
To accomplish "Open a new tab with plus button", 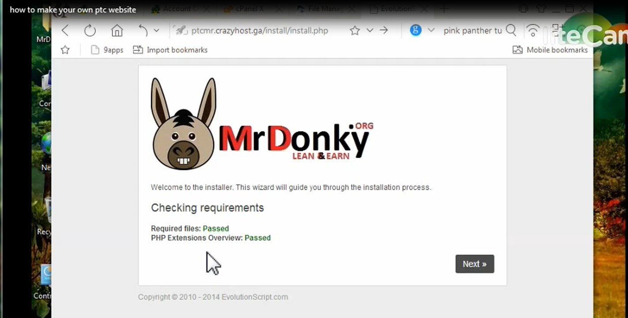I will [444, 9].
